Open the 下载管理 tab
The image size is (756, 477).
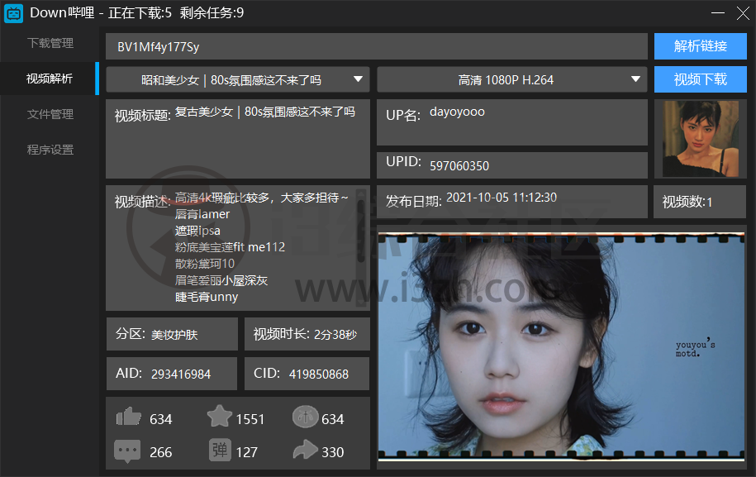point(50,44)
